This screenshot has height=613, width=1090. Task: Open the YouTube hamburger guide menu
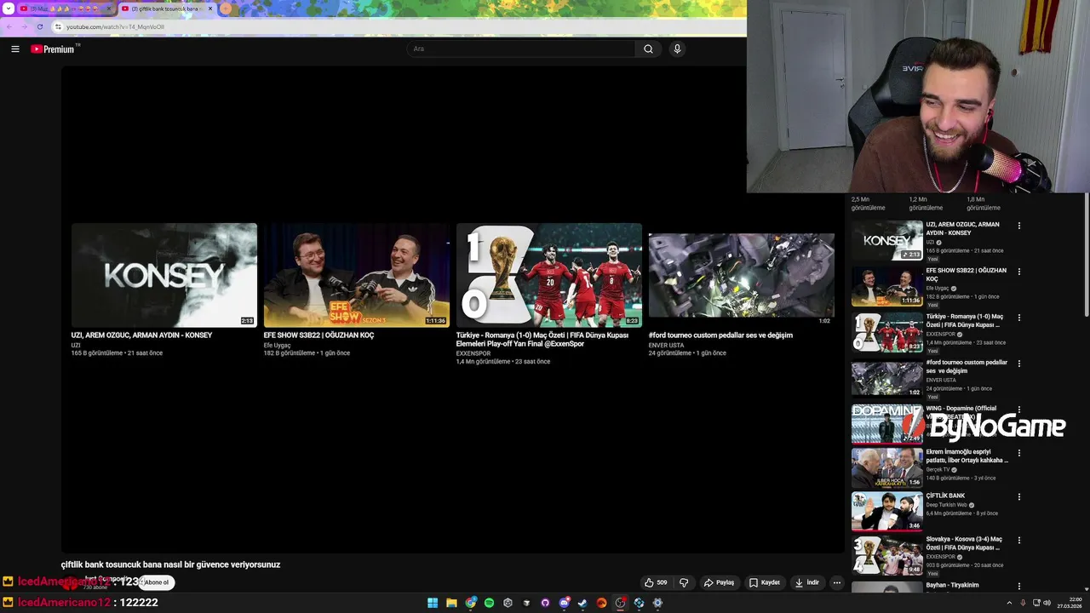click(15, 49)
